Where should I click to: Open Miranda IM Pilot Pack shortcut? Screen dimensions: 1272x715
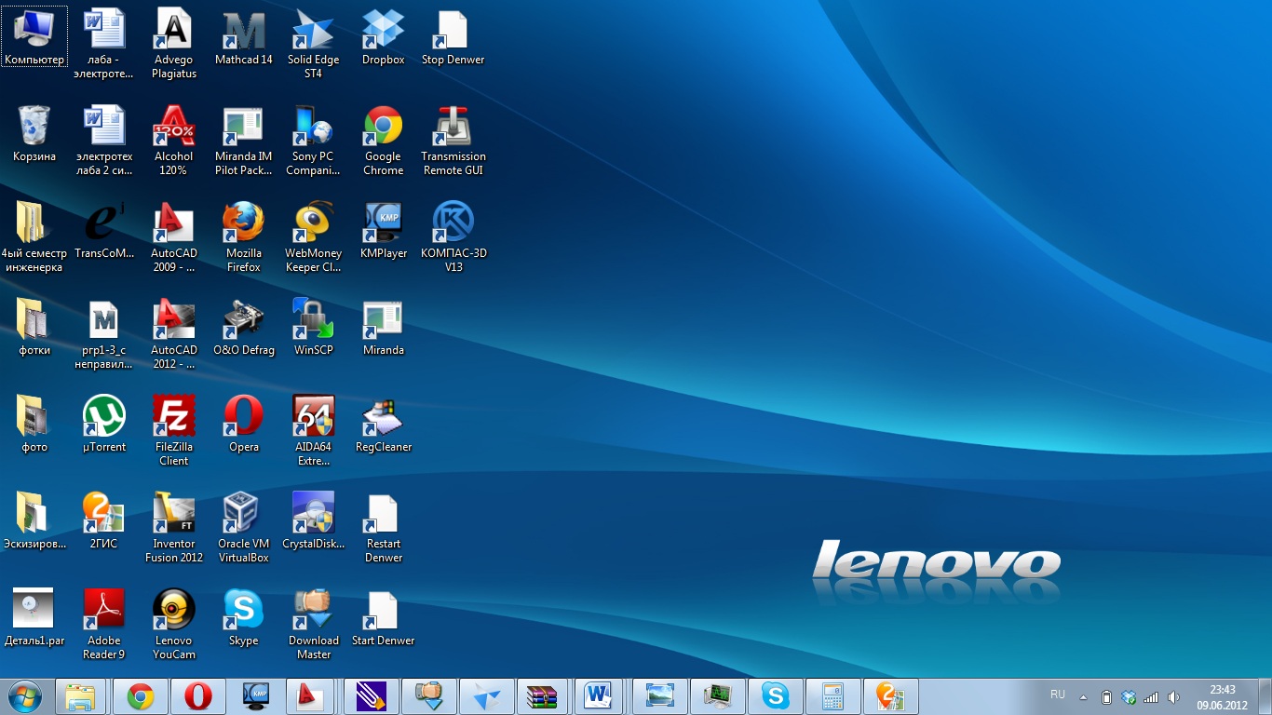pos(244,141)
